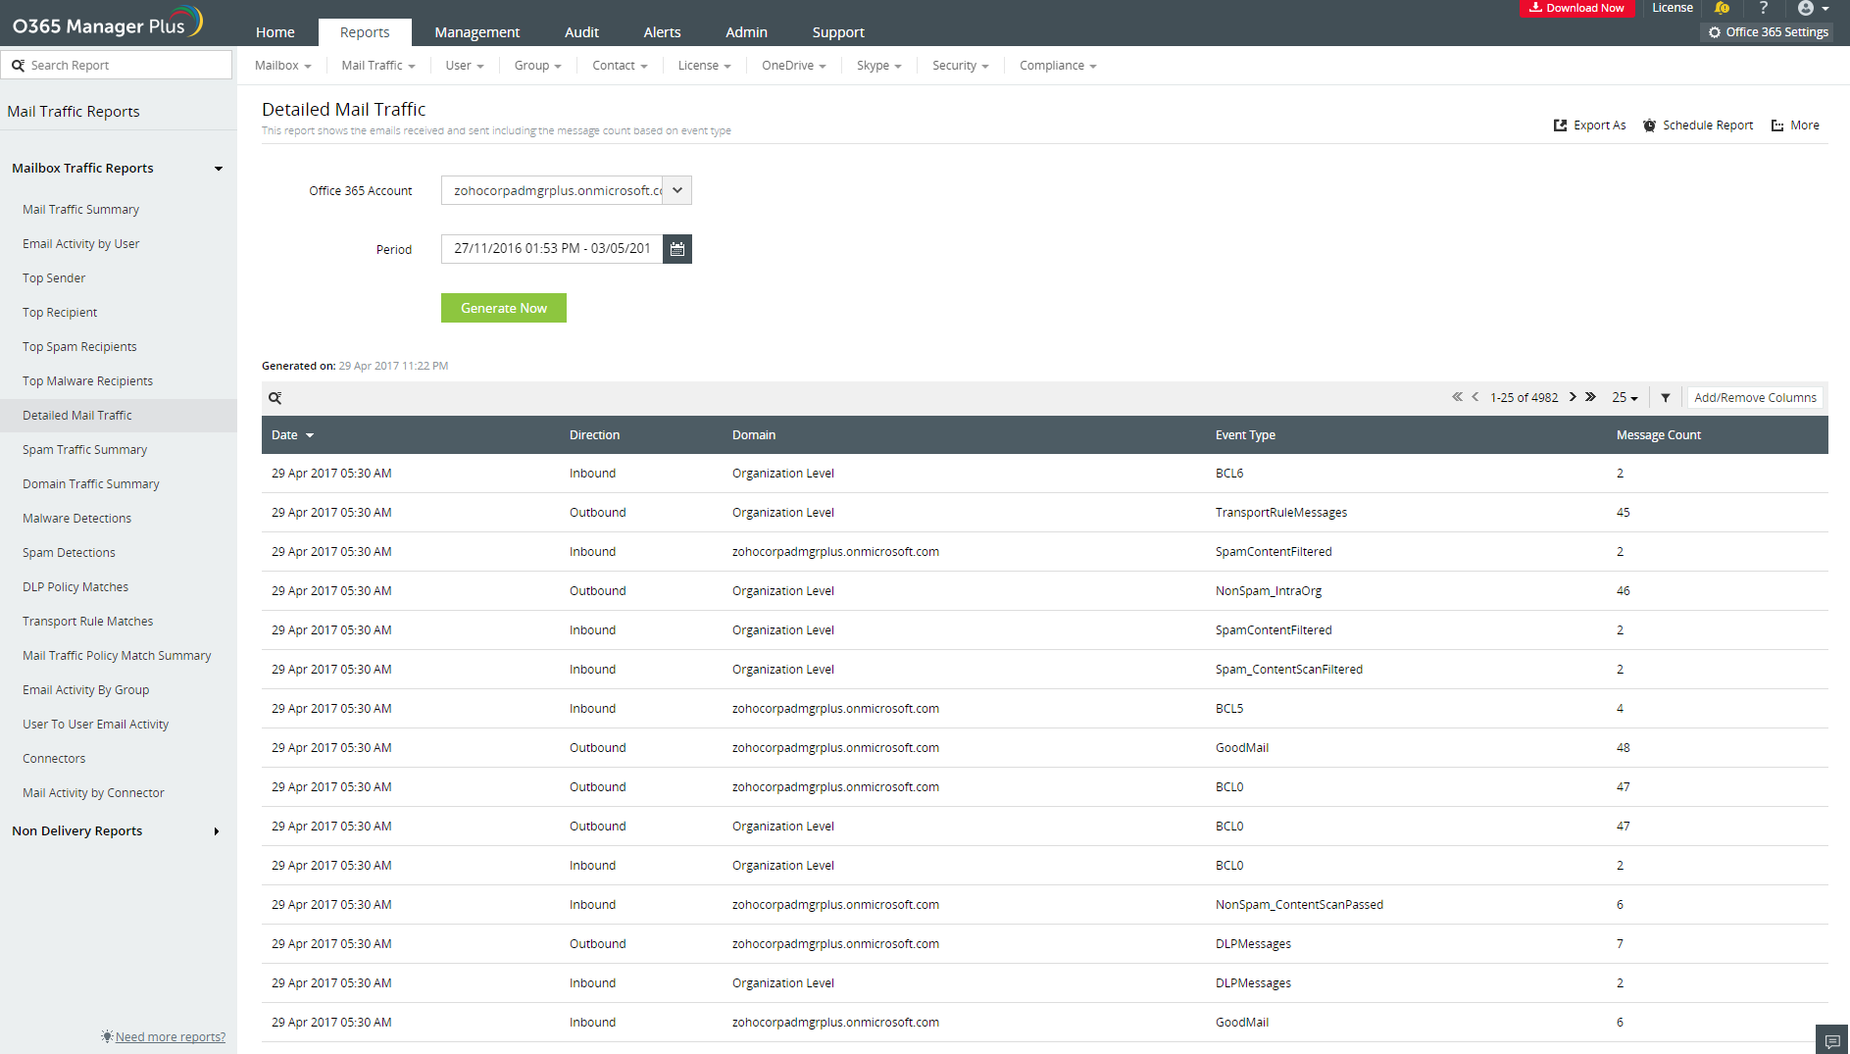Switch to the Alerts tab
Image resolution: width=1850 pixels, height=1054 pixels.
[x=662, y=32]
